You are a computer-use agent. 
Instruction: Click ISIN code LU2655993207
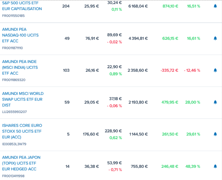pos(14,112)
